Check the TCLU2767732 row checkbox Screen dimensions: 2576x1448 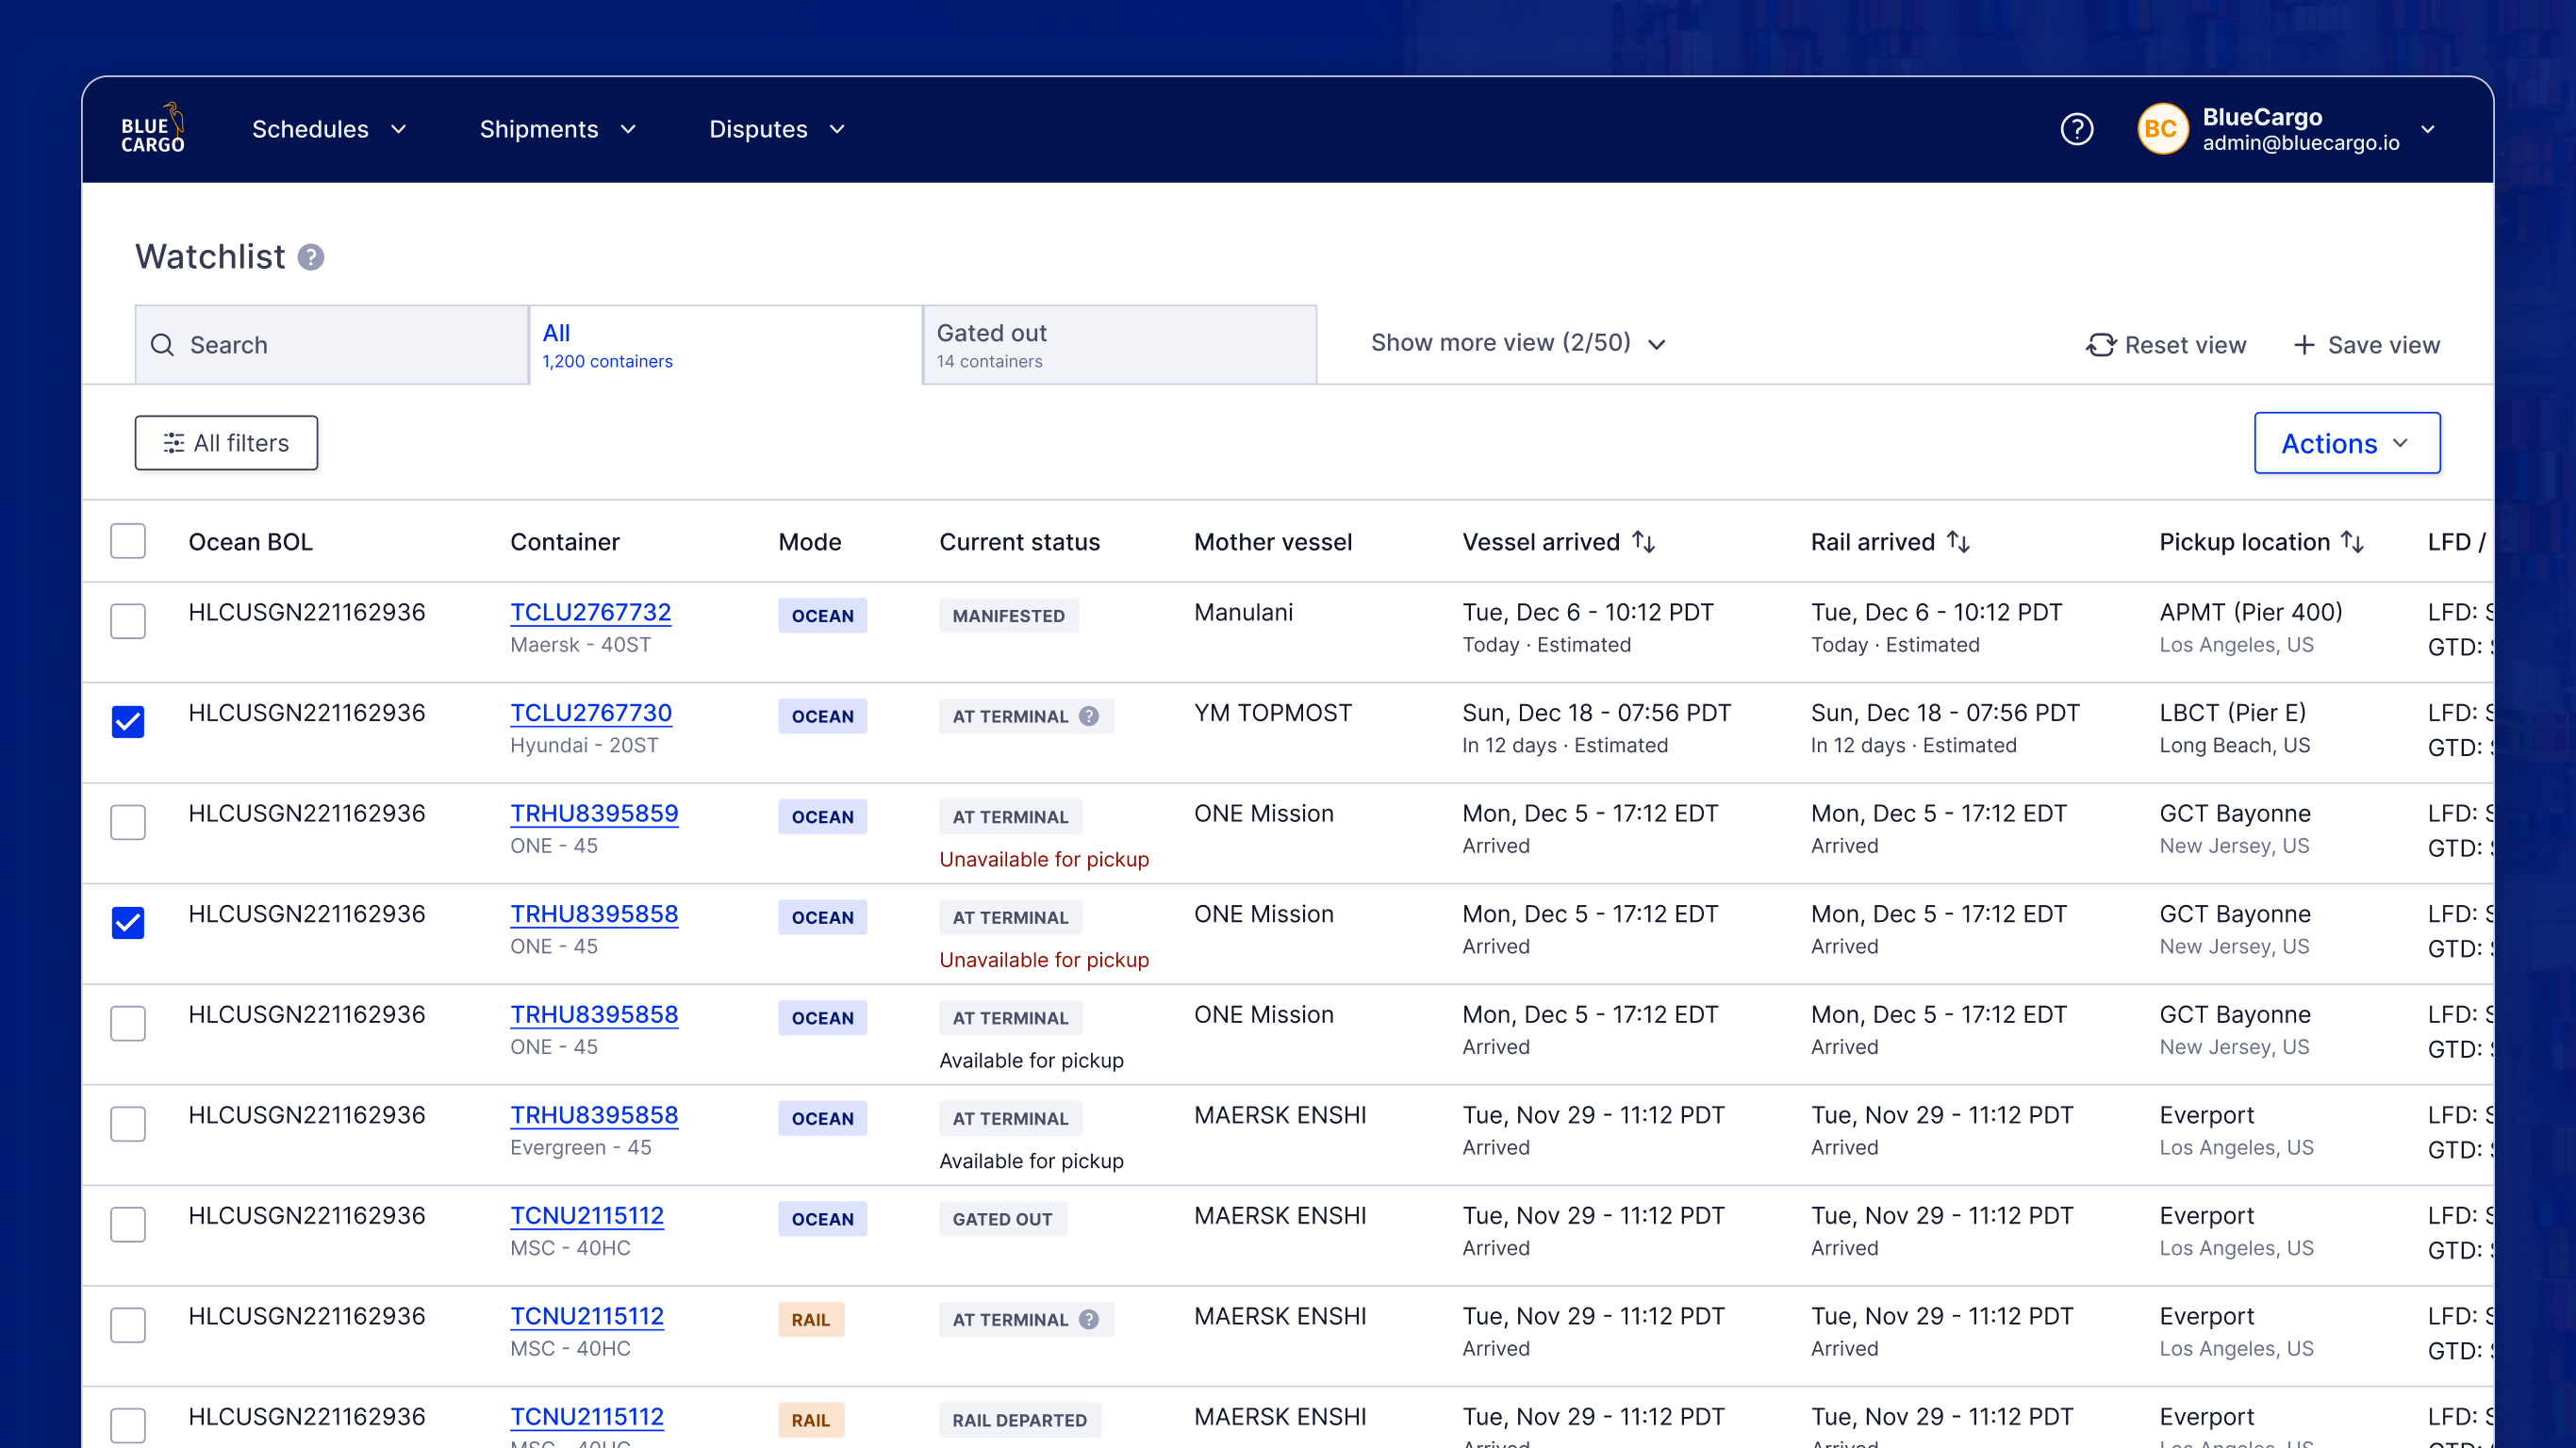coord(128,621)
